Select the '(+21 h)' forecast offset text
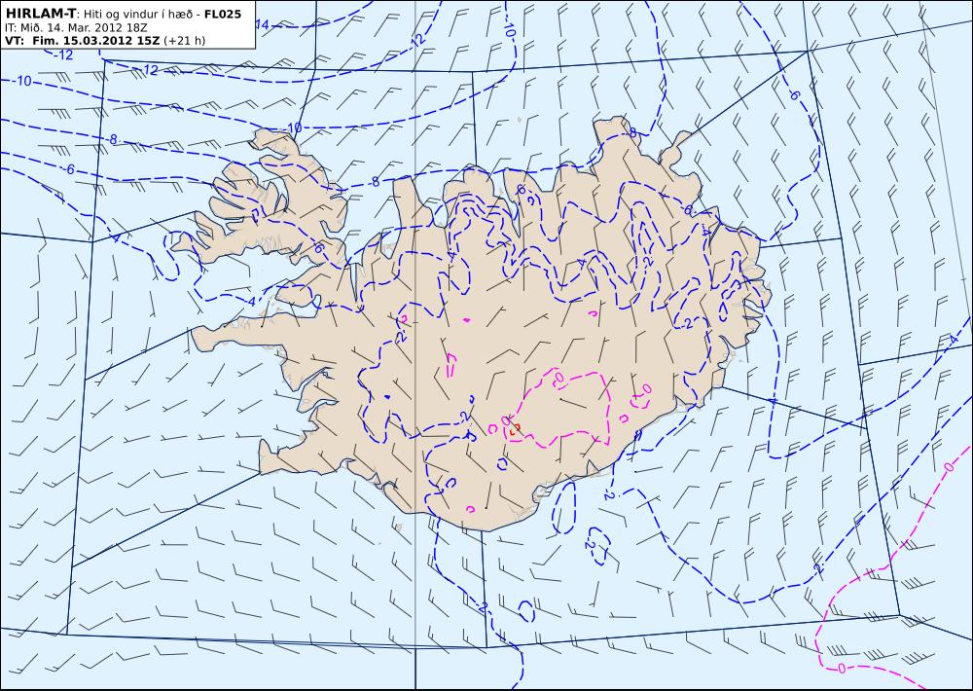 pos(184,41)
